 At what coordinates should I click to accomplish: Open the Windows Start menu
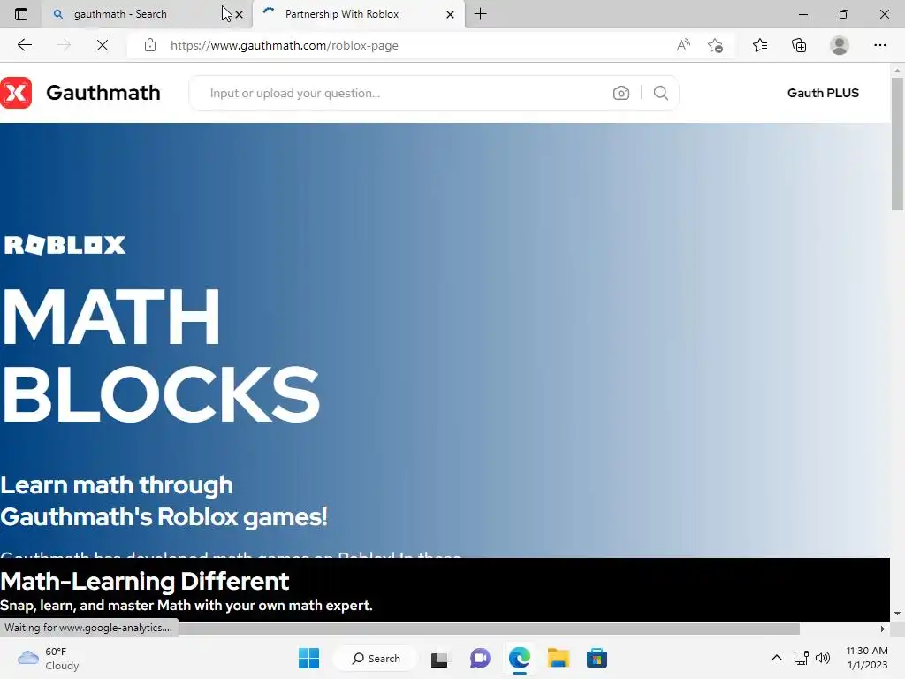(x=308, y=658)
